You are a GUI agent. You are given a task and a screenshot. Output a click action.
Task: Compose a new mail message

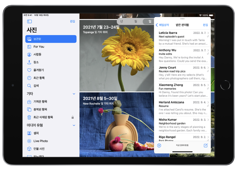[x=206, y=145]
